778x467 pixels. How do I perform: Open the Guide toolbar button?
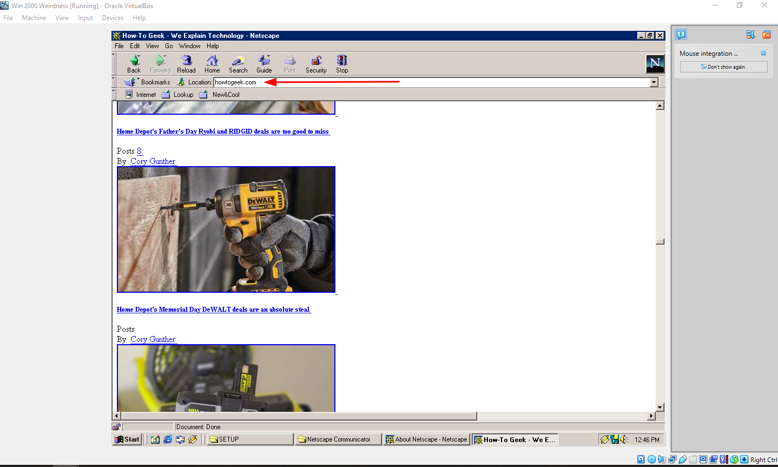(x=264, y=64)
